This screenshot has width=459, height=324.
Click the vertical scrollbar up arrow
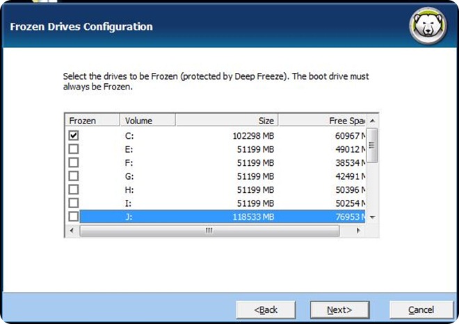pos(372,121)
